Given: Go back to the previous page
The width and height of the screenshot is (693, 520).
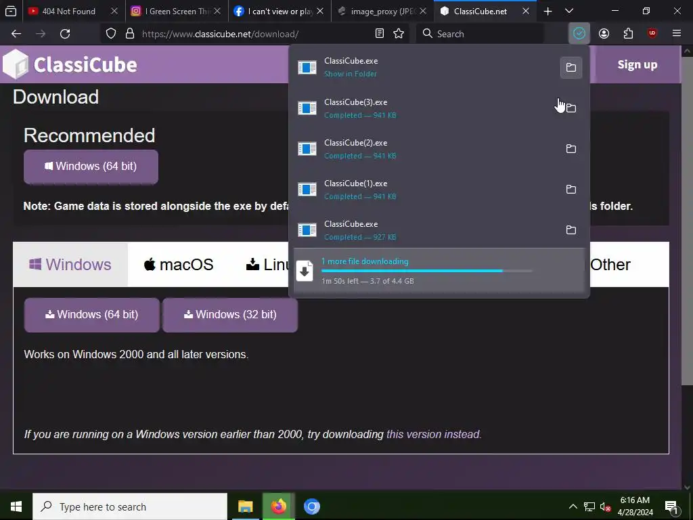Looking at the screenshot, I should pos(16,34).
